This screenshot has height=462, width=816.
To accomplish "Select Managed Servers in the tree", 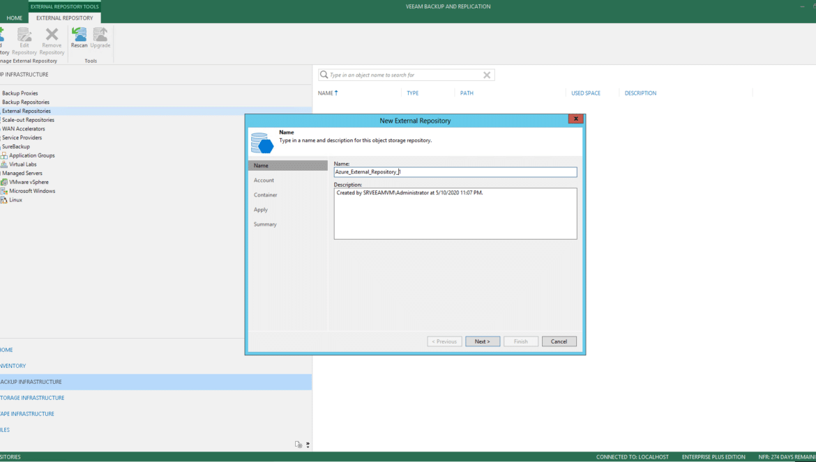I will [x=22, y=173].
